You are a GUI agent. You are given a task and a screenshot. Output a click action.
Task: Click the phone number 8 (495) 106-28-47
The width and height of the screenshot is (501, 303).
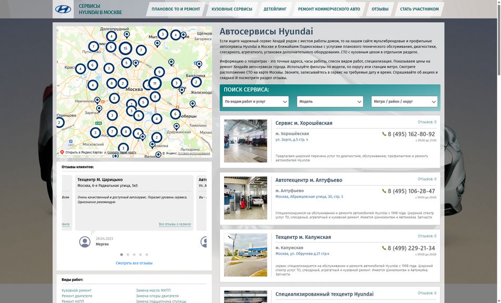[x=412, y=191]
